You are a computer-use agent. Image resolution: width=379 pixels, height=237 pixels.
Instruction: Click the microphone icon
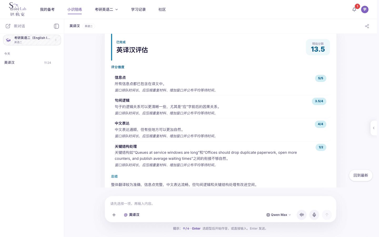coord(314,215)
